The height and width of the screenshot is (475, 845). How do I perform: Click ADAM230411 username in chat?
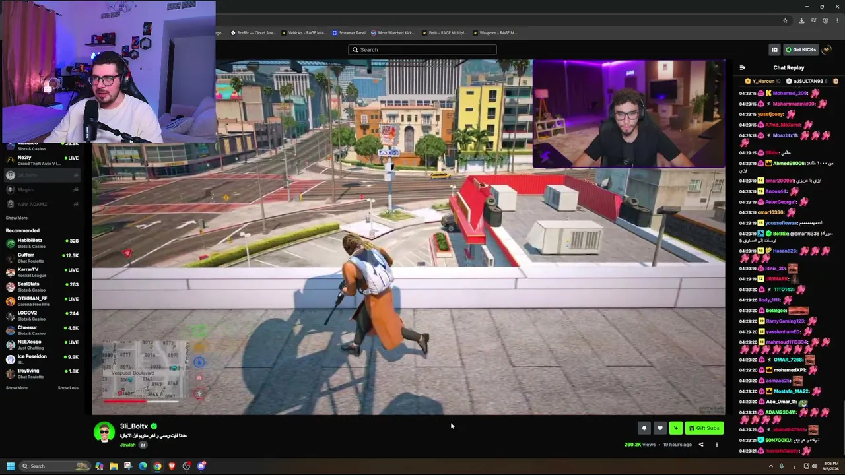(x=781, y=412)
